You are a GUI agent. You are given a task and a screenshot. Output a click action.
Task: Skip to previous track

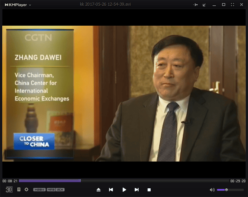(111, 190)
